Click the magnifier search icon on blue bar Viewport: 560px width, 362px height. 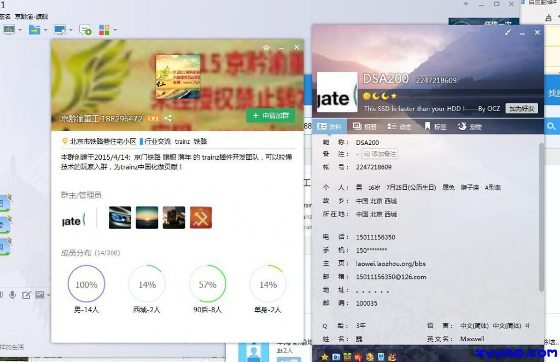pos(551,126)
